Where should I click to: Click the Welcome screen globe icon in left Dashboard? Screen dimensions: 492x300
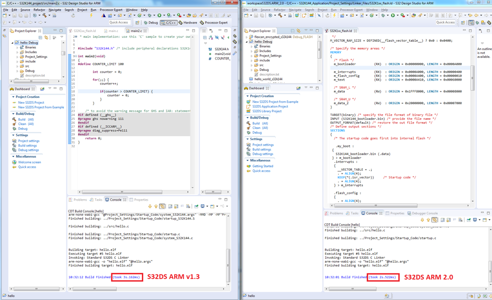14,162
